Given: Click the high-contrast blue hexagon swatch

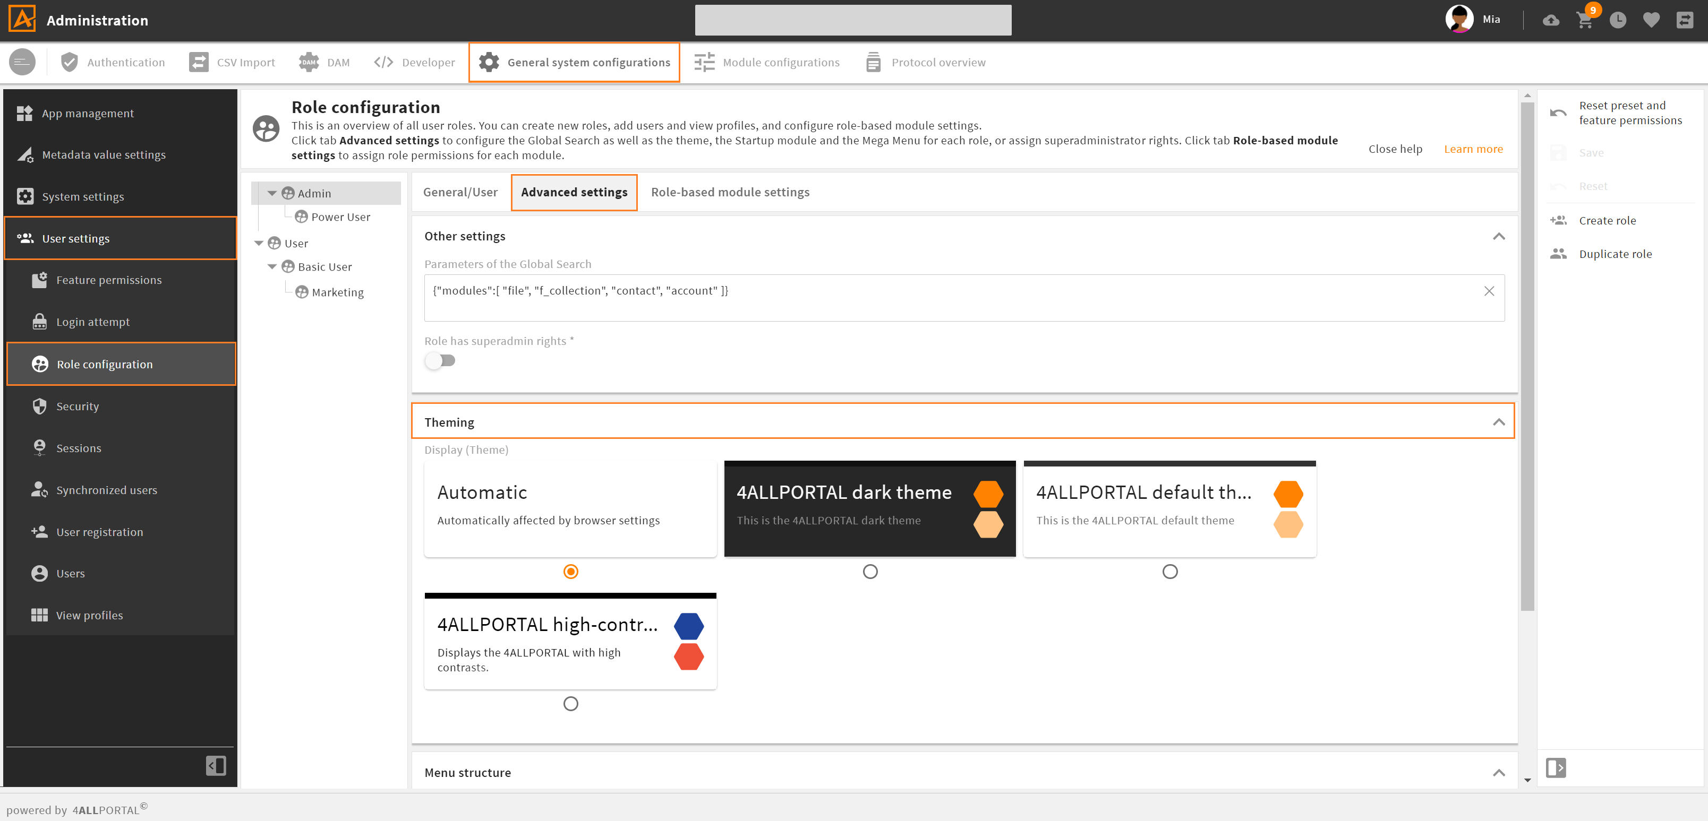Looking at the screenshot, I should tap(688, 626).
